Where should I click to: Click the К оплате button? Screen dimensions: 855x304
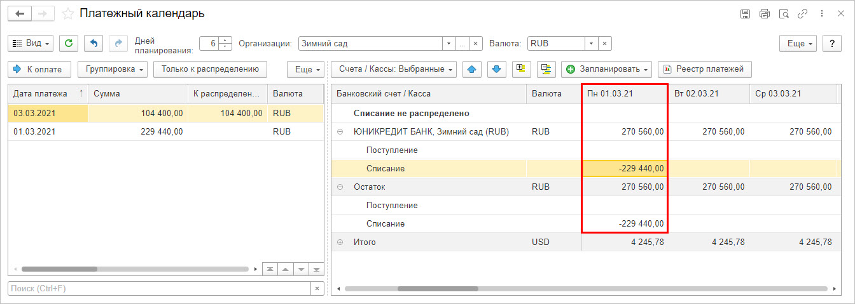(x=39, y=69)
